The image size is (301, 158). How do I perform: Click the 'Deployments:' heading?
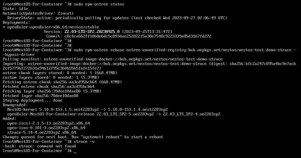tap(16, 22)
